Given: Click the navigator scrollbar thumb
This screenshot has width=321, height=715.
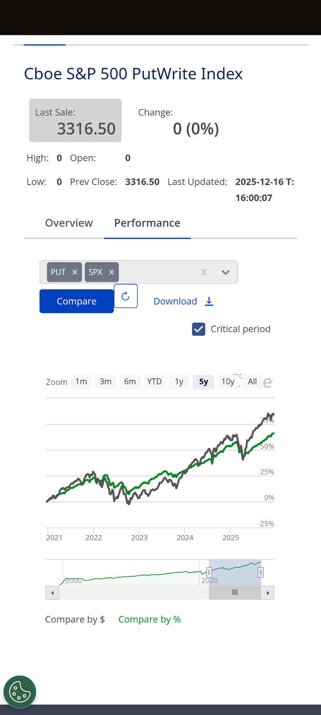Looking at the screenshot, I should pyautogui.click(x=235, y=592).
